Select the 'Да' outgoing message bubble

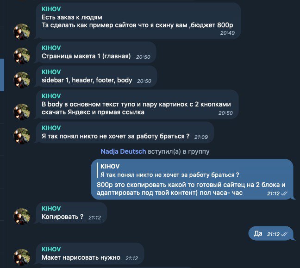tap(271, 233)
